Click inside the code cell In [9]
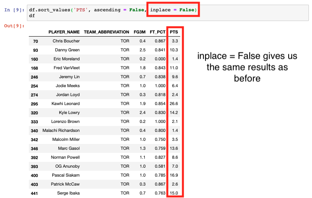312x198 pixels. pyautogui.click(x=168, y=13)
